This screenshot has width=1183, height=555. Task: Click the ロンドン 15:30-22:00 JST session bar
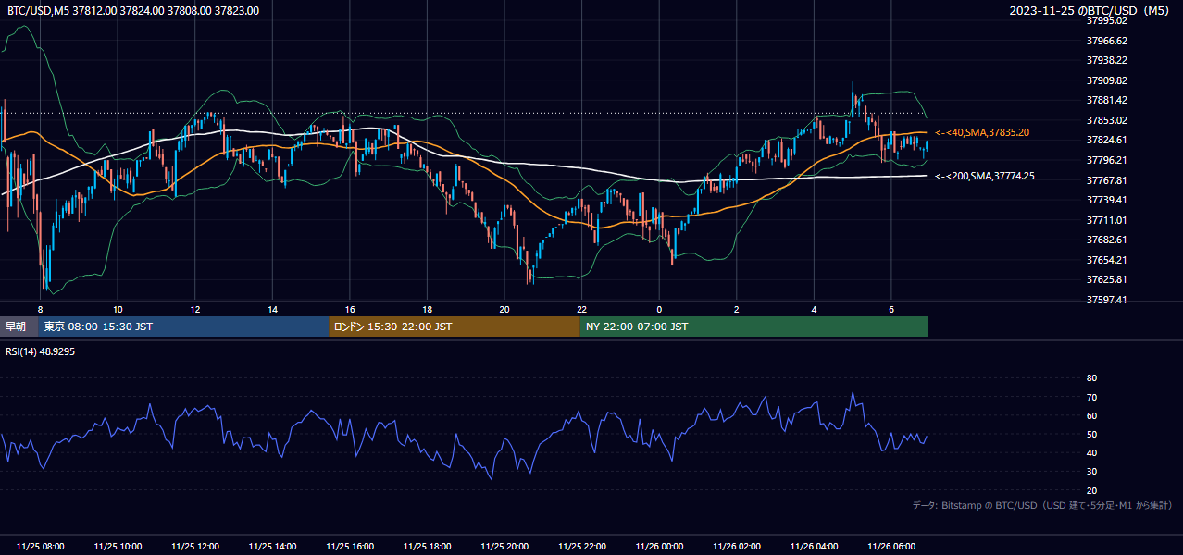455,327
